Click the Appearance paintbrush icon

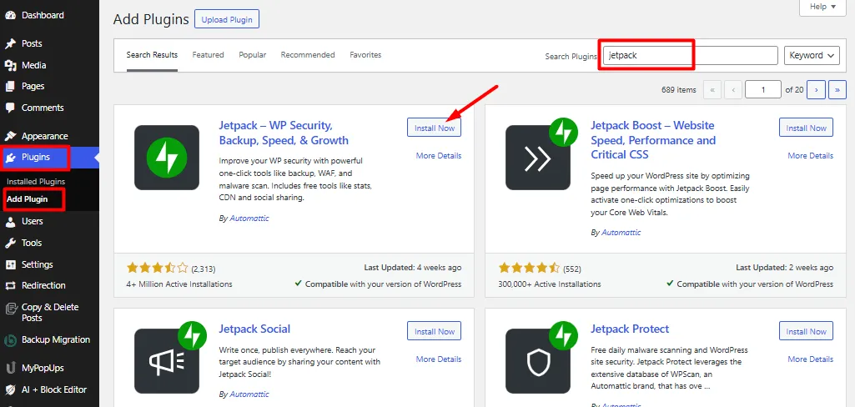point(10,136)
